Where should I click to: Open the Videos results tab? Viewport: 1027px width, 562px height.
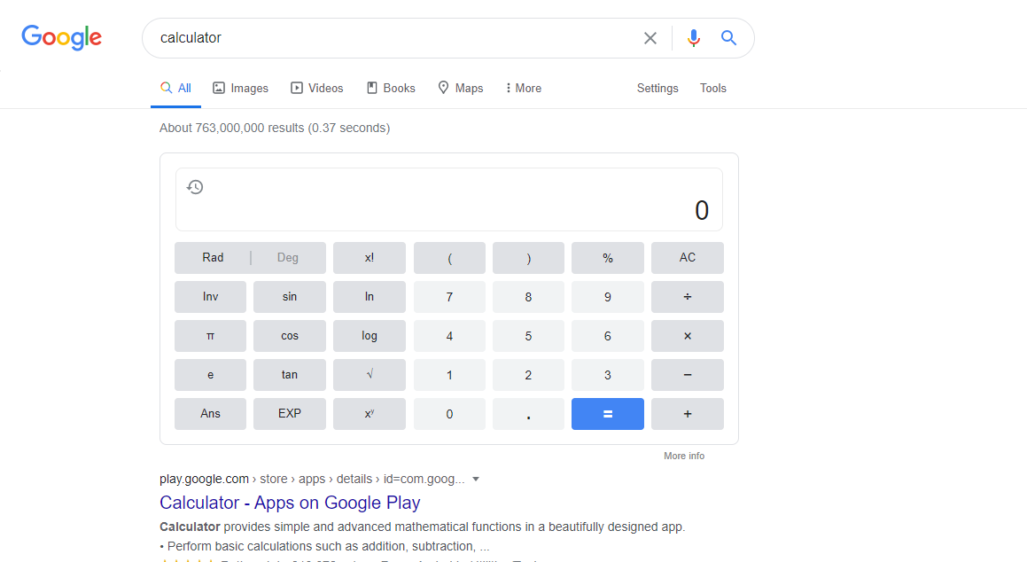(317, 88)
